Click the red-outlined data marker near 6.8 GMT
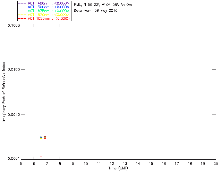 coord(45,137)
